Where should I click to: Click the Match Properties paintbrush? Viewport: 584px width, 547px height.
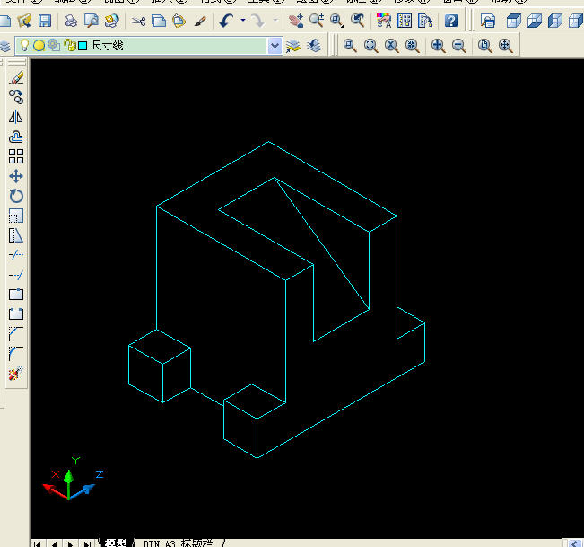tap(200, 21)
